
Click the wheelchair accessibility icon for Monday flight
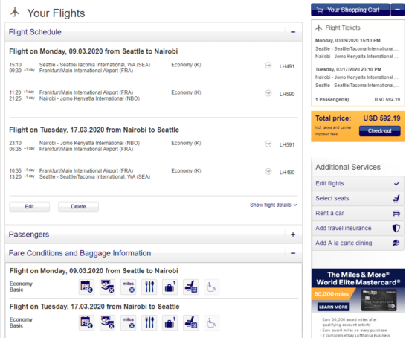[x=211, y=287]
